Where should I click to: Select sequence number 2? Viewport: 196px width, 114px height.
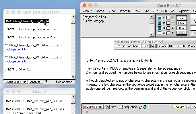pyautogui.click(x=87, y=112)
